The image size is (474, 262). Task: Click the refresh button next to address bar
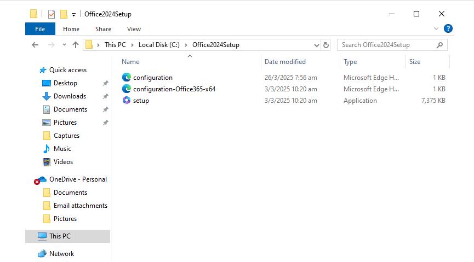[326, 45]
